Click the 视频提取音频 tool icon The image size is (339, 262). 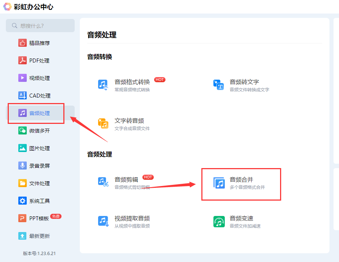click(x=103, y=221)
